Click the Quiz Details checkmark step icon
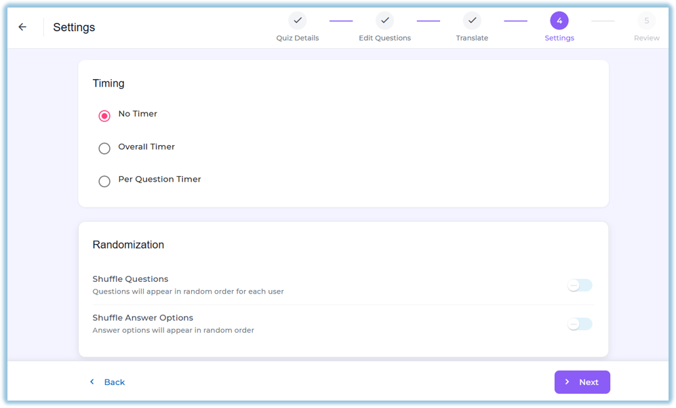 click(x=298, y=20)
